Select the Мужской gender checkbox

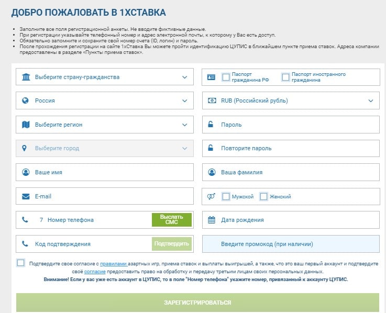(226, 196)
